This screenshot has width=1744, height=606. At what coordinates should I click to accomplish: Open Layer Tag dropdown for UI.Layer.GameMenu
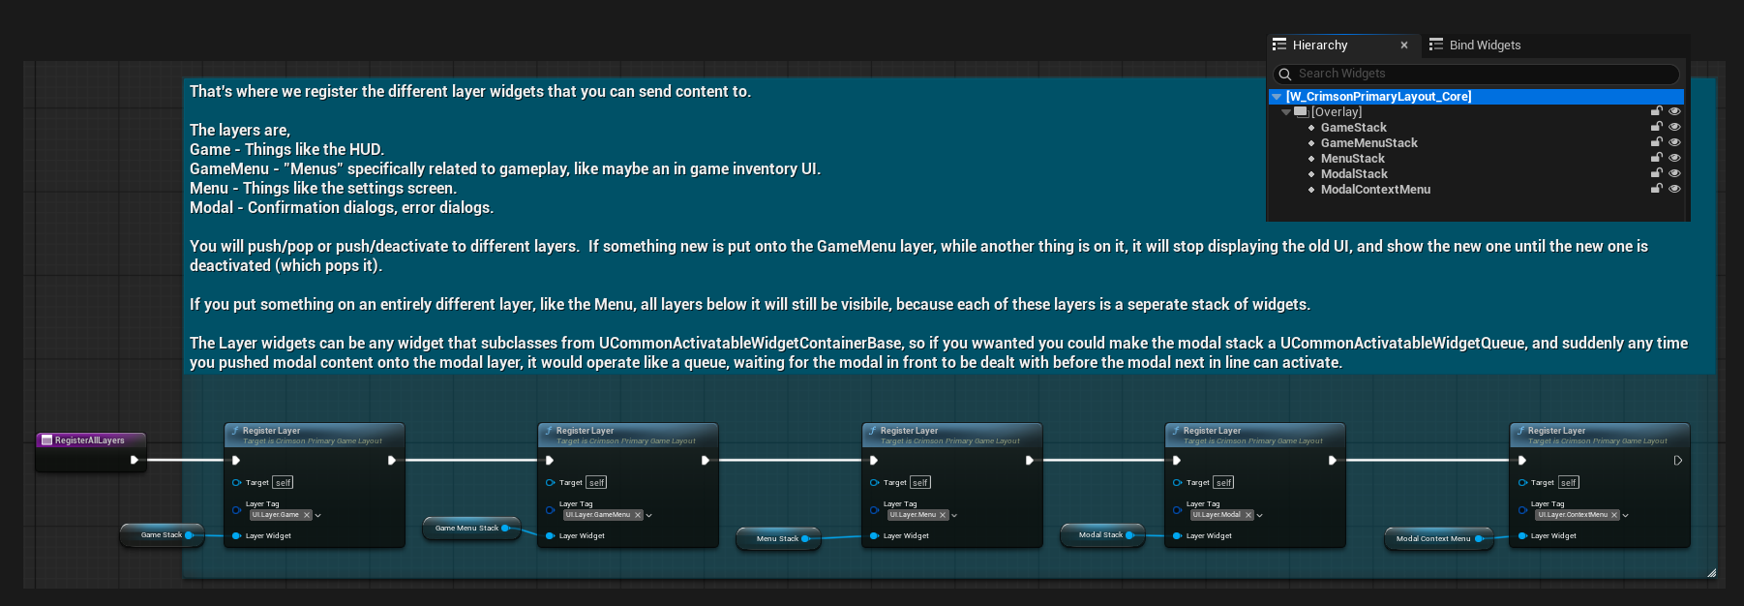pyautogui.click(x=648, y=515)
